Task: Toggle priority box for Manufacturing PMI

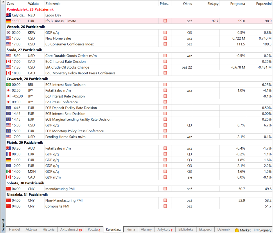Action: 165,189
